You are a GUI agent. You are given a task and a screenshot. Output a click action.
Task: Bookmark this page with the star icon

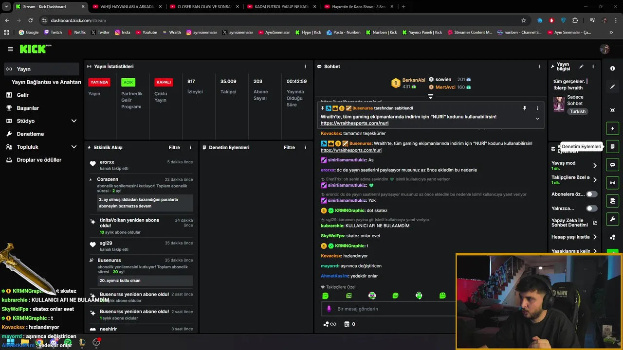tap(524, 20)
